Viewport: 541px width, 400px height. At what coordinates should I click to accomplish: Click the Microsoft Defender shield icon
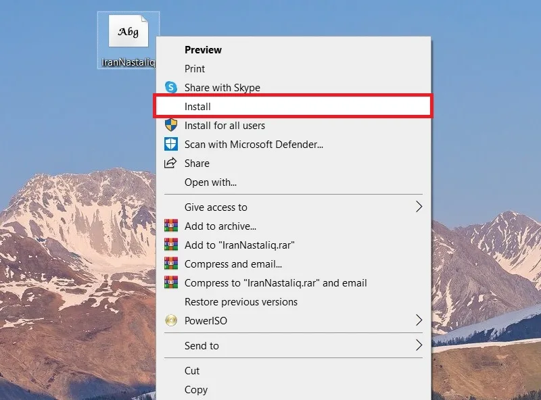[171, 144]
